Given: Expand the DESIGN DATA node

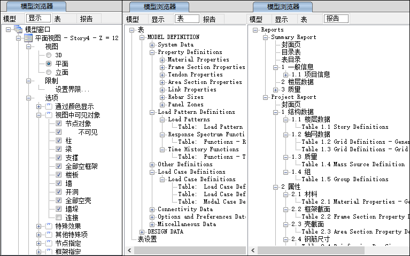Looking at the screenshot, I should [142, 232].
